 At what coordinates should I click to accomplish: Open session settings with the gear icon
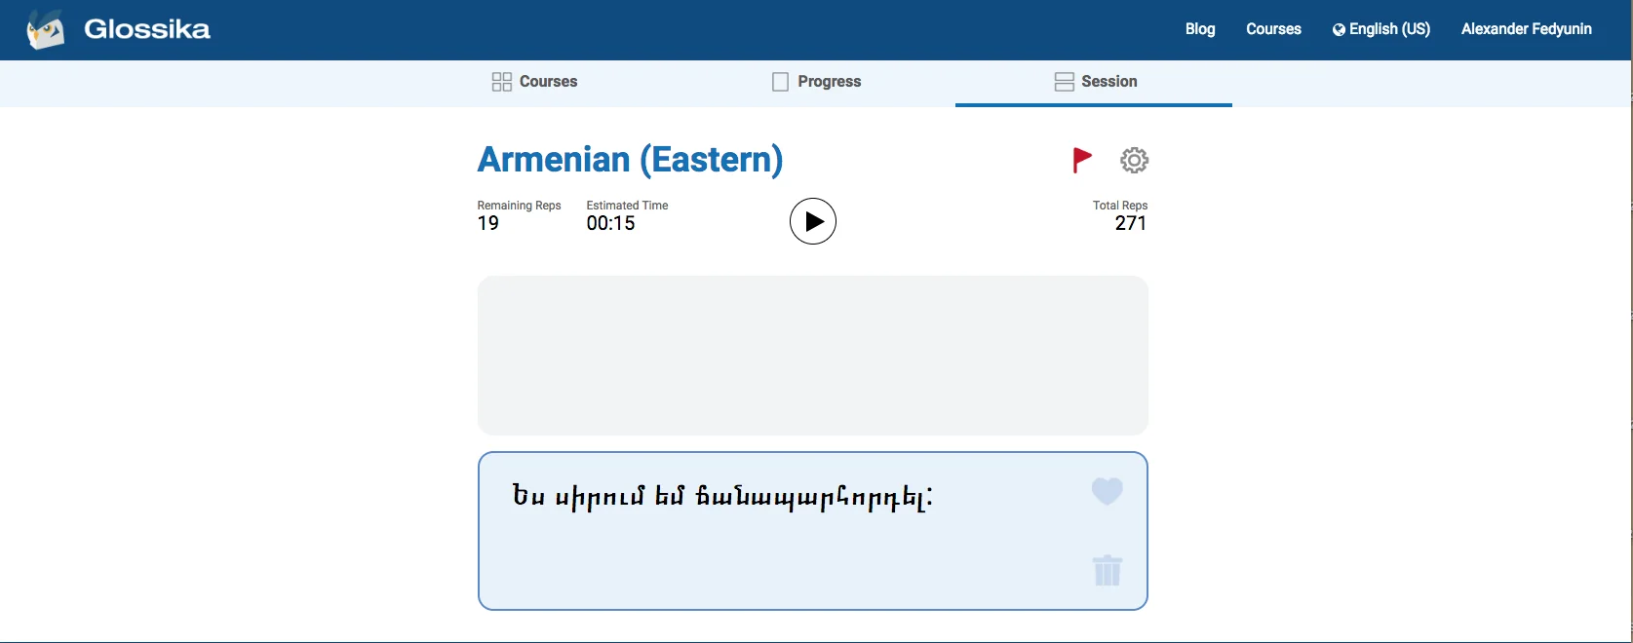(1134, 160)
